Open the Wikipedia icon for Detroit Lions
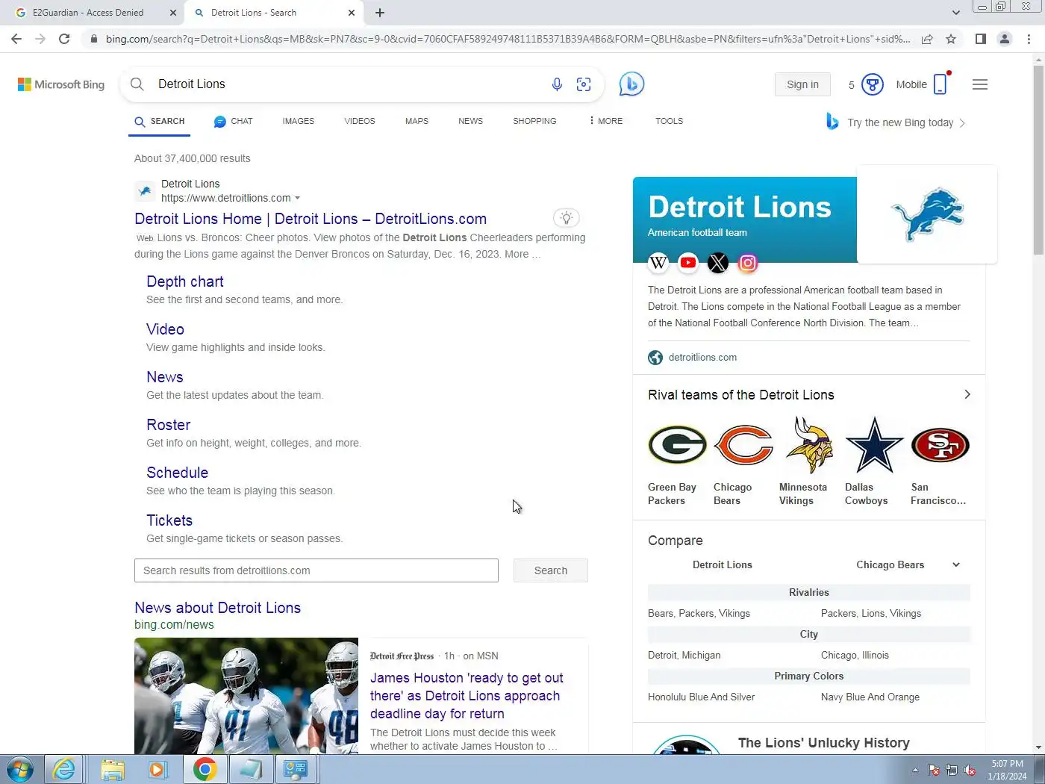 click(x=658, y=262)
